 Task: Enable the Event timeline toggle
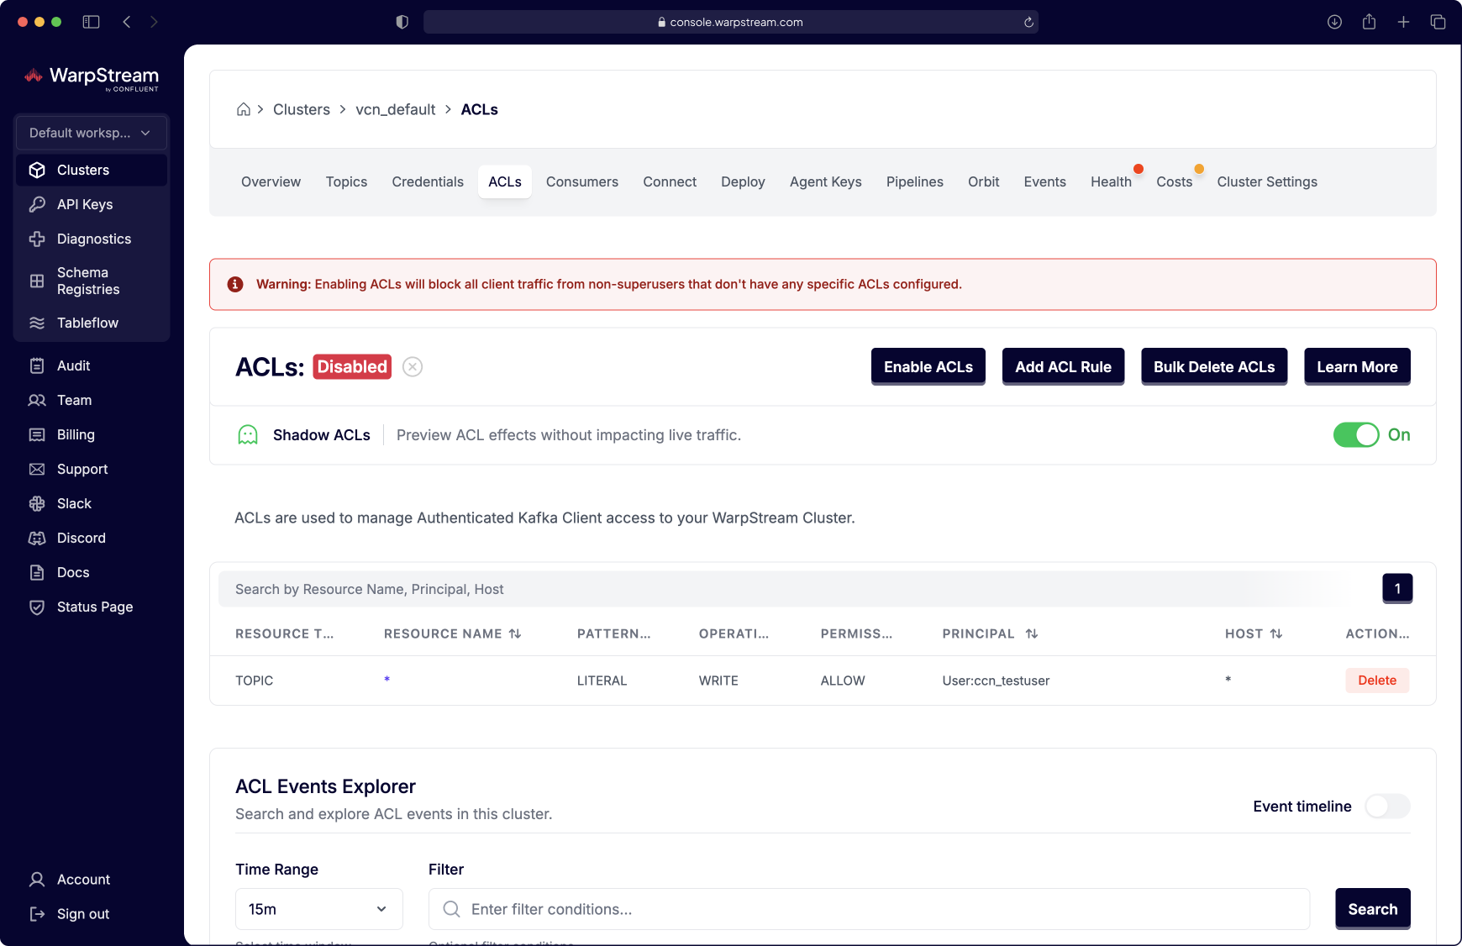point(1387,807)
